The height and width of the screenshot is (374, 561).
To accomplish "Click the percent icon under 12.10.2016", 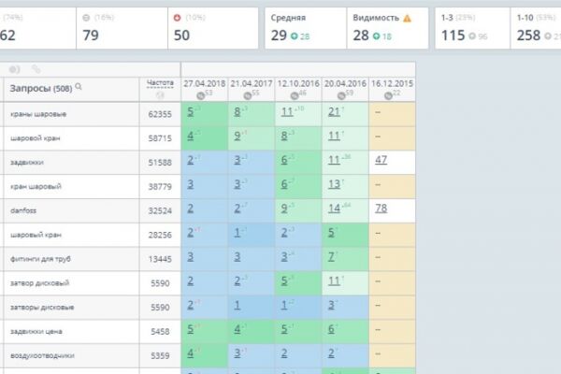I will point(295,95).
